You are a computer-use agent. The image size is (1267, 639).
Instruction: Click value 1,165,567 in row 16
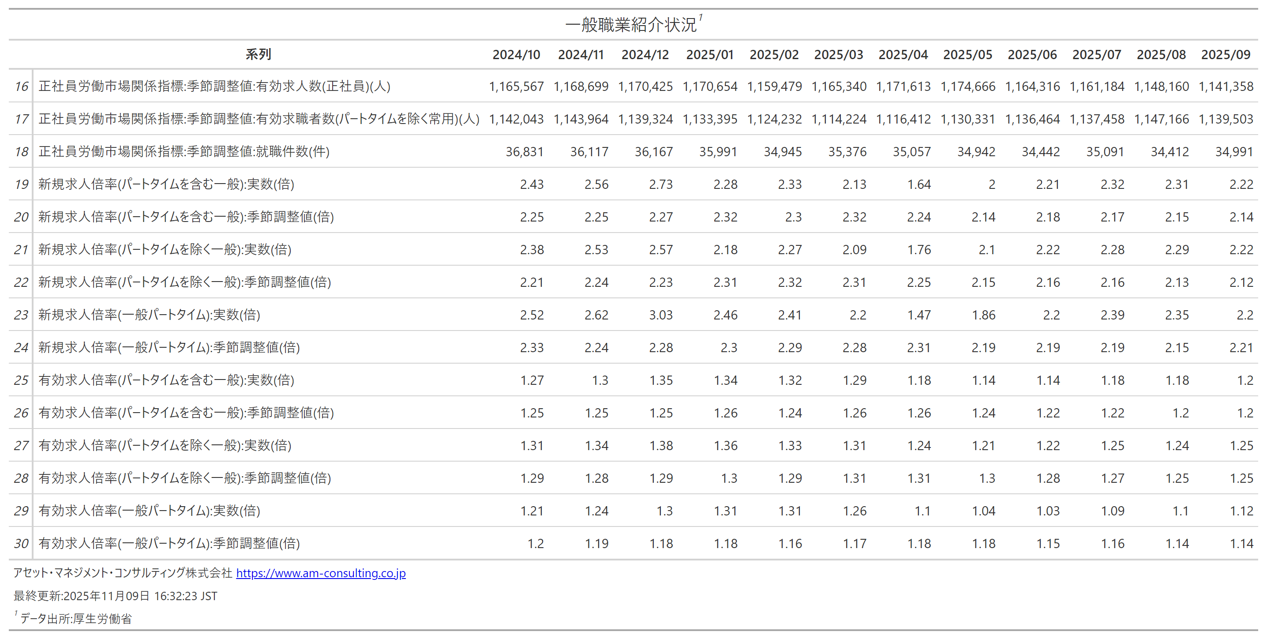tap(516, 86)
